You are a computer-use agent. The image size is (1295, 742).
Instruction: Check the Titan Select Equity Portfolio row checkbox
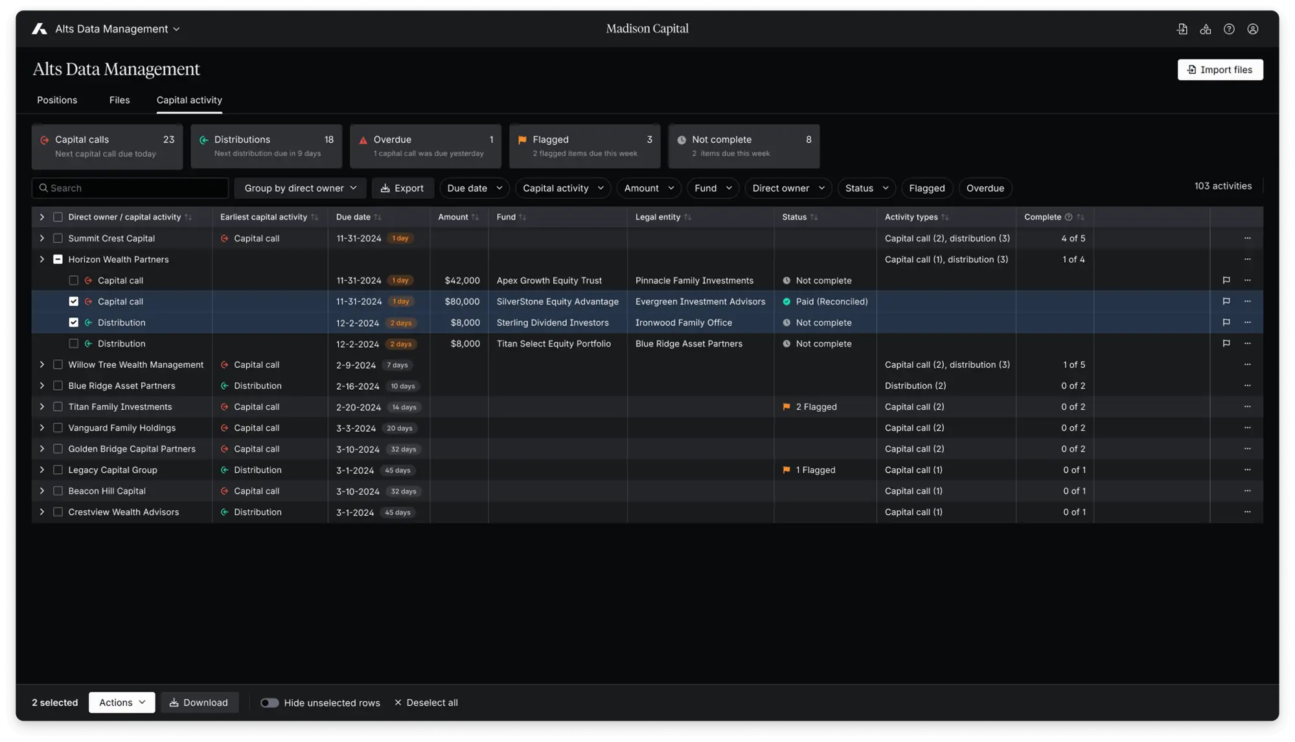(74, 344)
